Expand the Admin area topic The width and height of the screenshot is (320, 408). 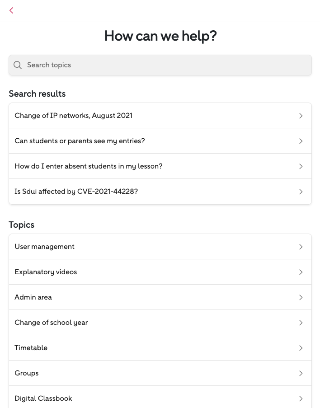pyautogui.click(x=33, y=297)
